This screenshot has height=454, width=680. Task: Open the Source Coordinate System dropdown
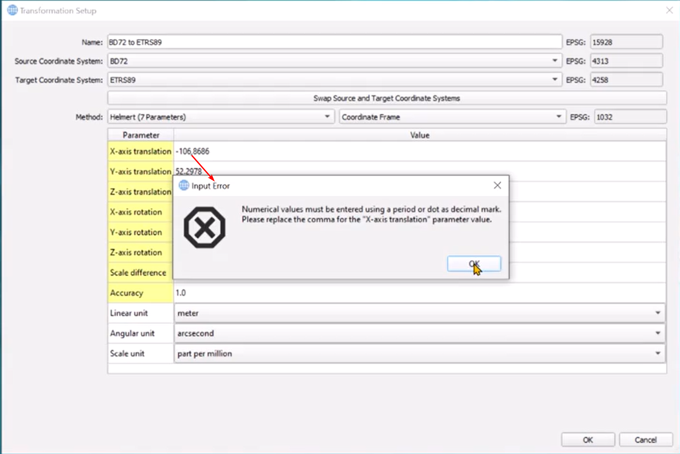[554, 61]
